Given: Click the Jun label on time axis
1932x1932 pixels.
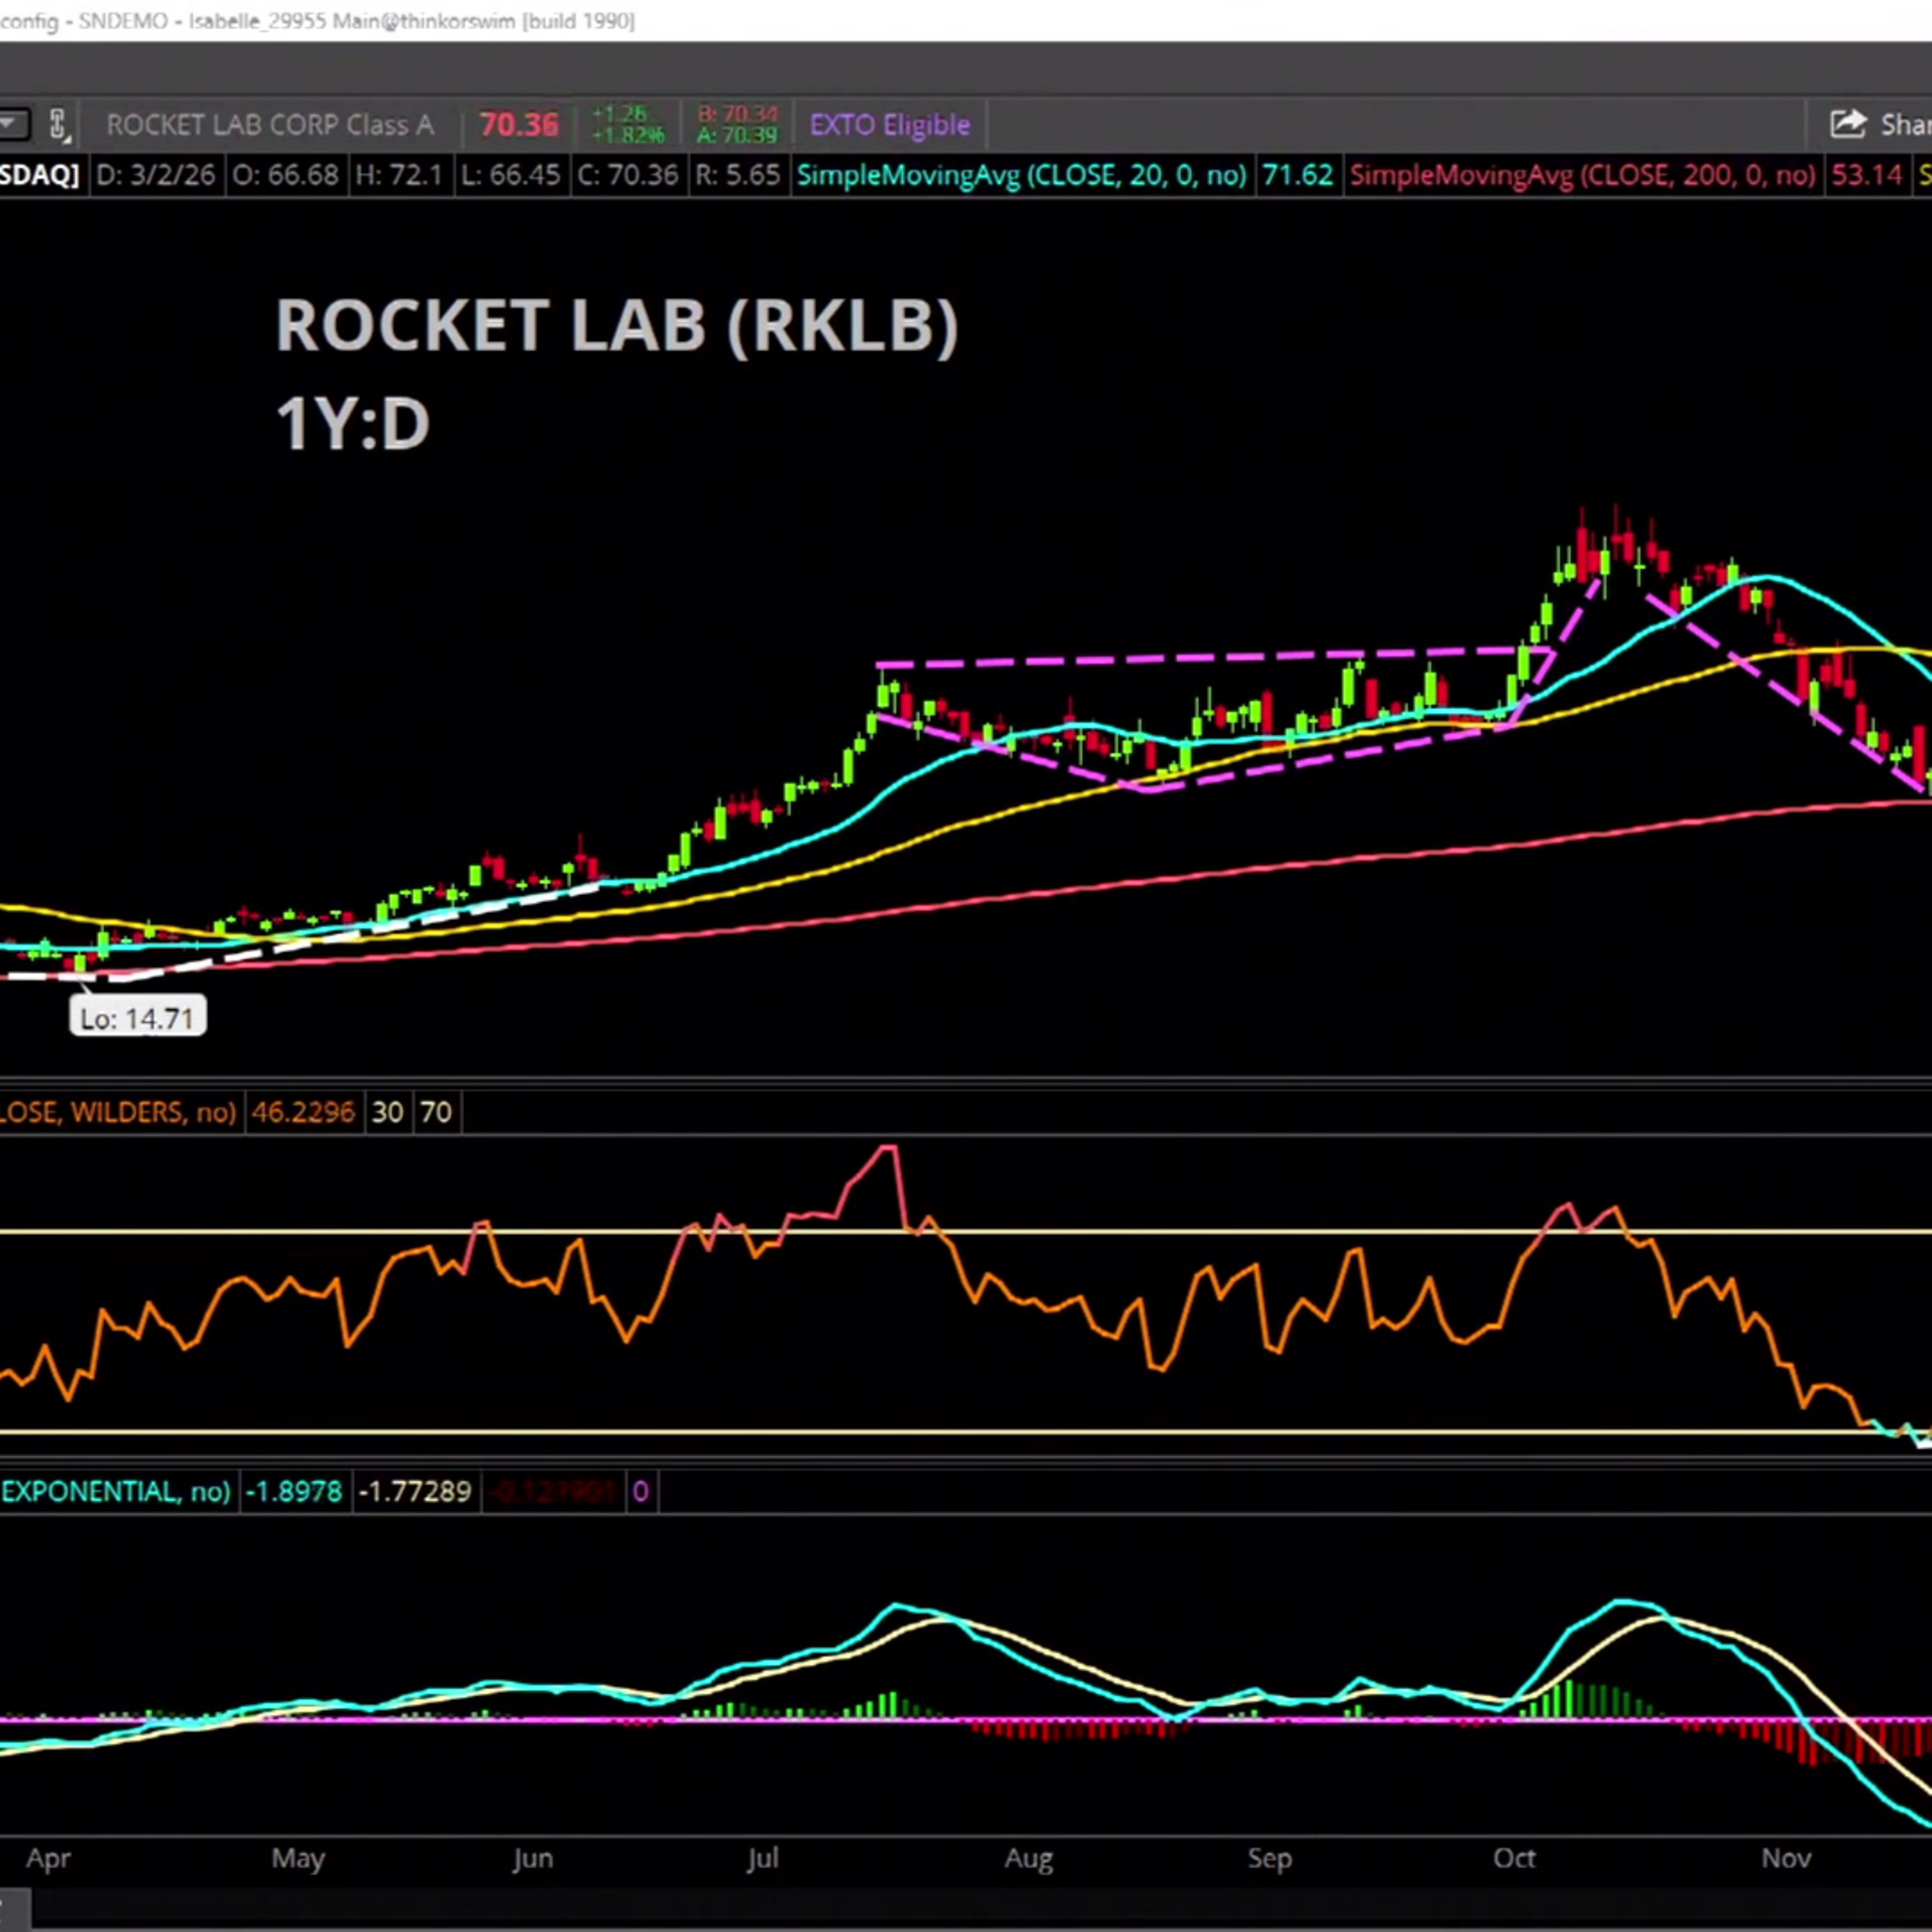Looking at the screenshot, I should tap(533, 1858).
